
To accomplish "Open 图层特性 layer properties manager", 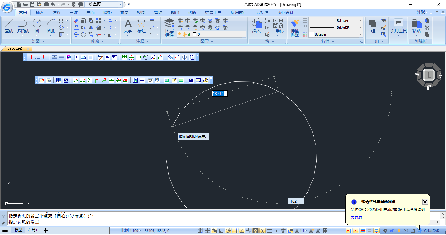I will click(169, 27).
